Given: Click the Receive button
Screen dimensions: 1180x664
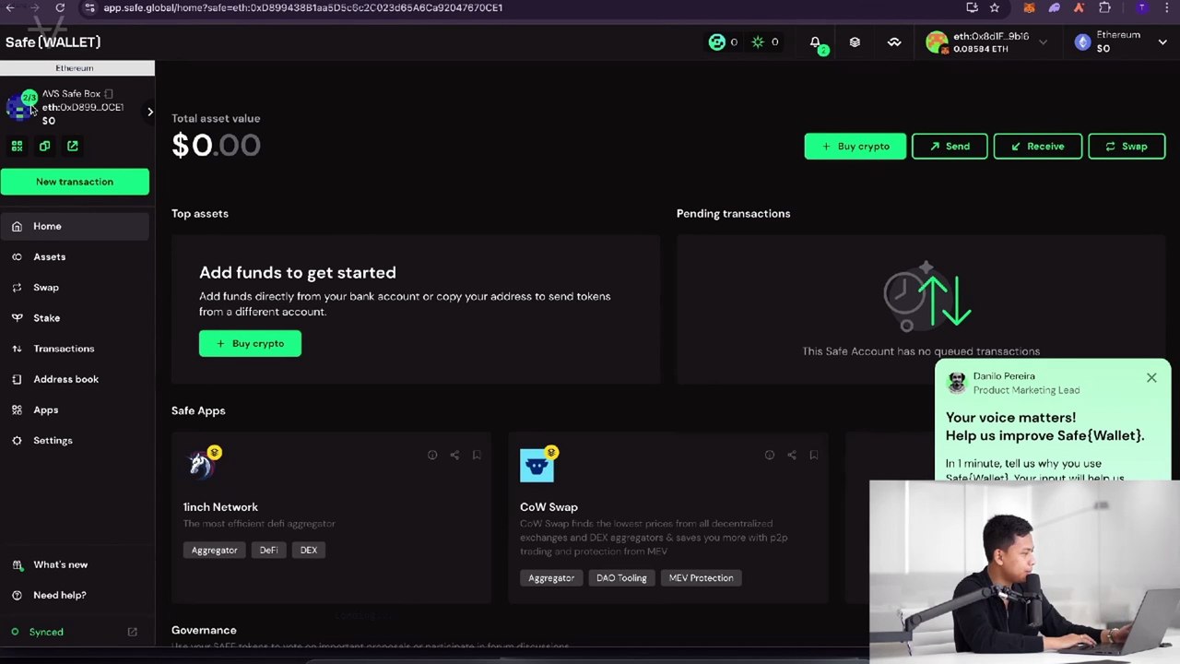Looking at the screenshot, I should pos(1037,146).
